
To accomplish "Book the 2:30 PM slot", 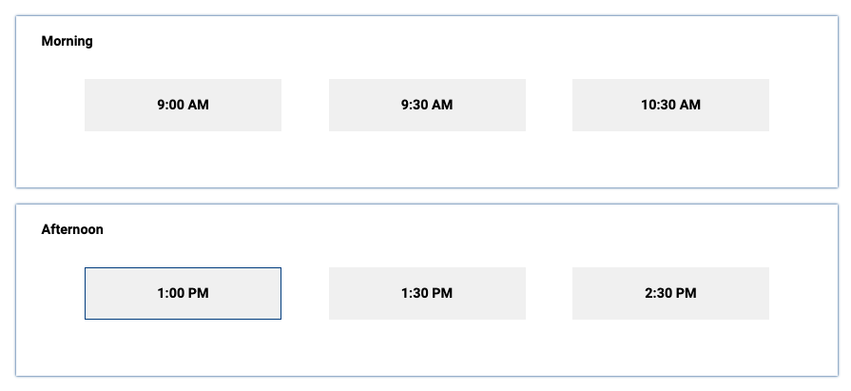I will (670, 293).
